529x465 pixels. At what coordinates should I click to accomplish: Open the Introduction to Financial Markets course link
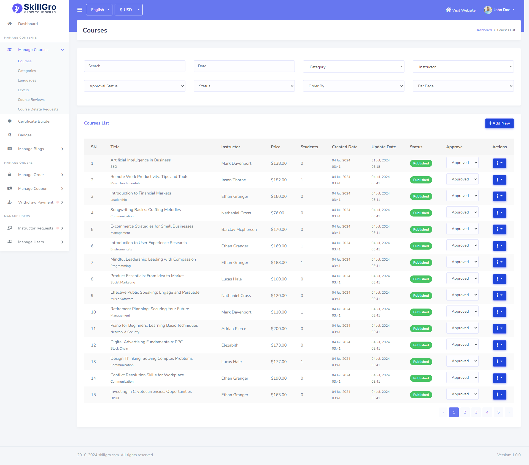(141, 193)
